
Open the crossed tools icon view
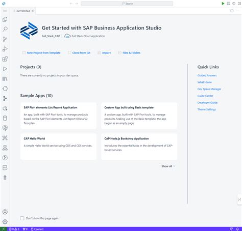(5, 138)
